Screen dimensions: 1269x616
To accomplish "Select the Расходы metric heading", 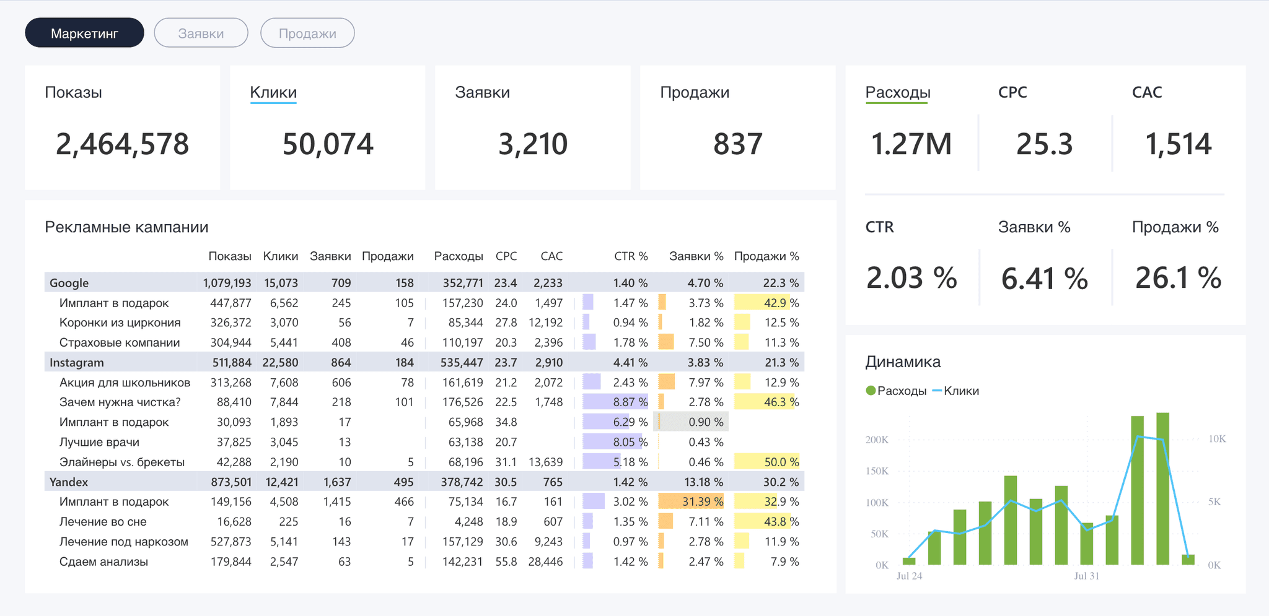I will [x=897, y=92].
